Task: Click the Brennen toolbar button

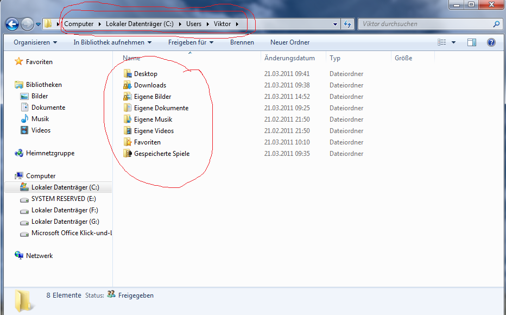Action: (242, 42)
